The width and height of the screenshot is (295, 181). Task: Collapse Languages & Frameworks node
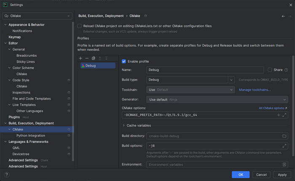[5, 141]
